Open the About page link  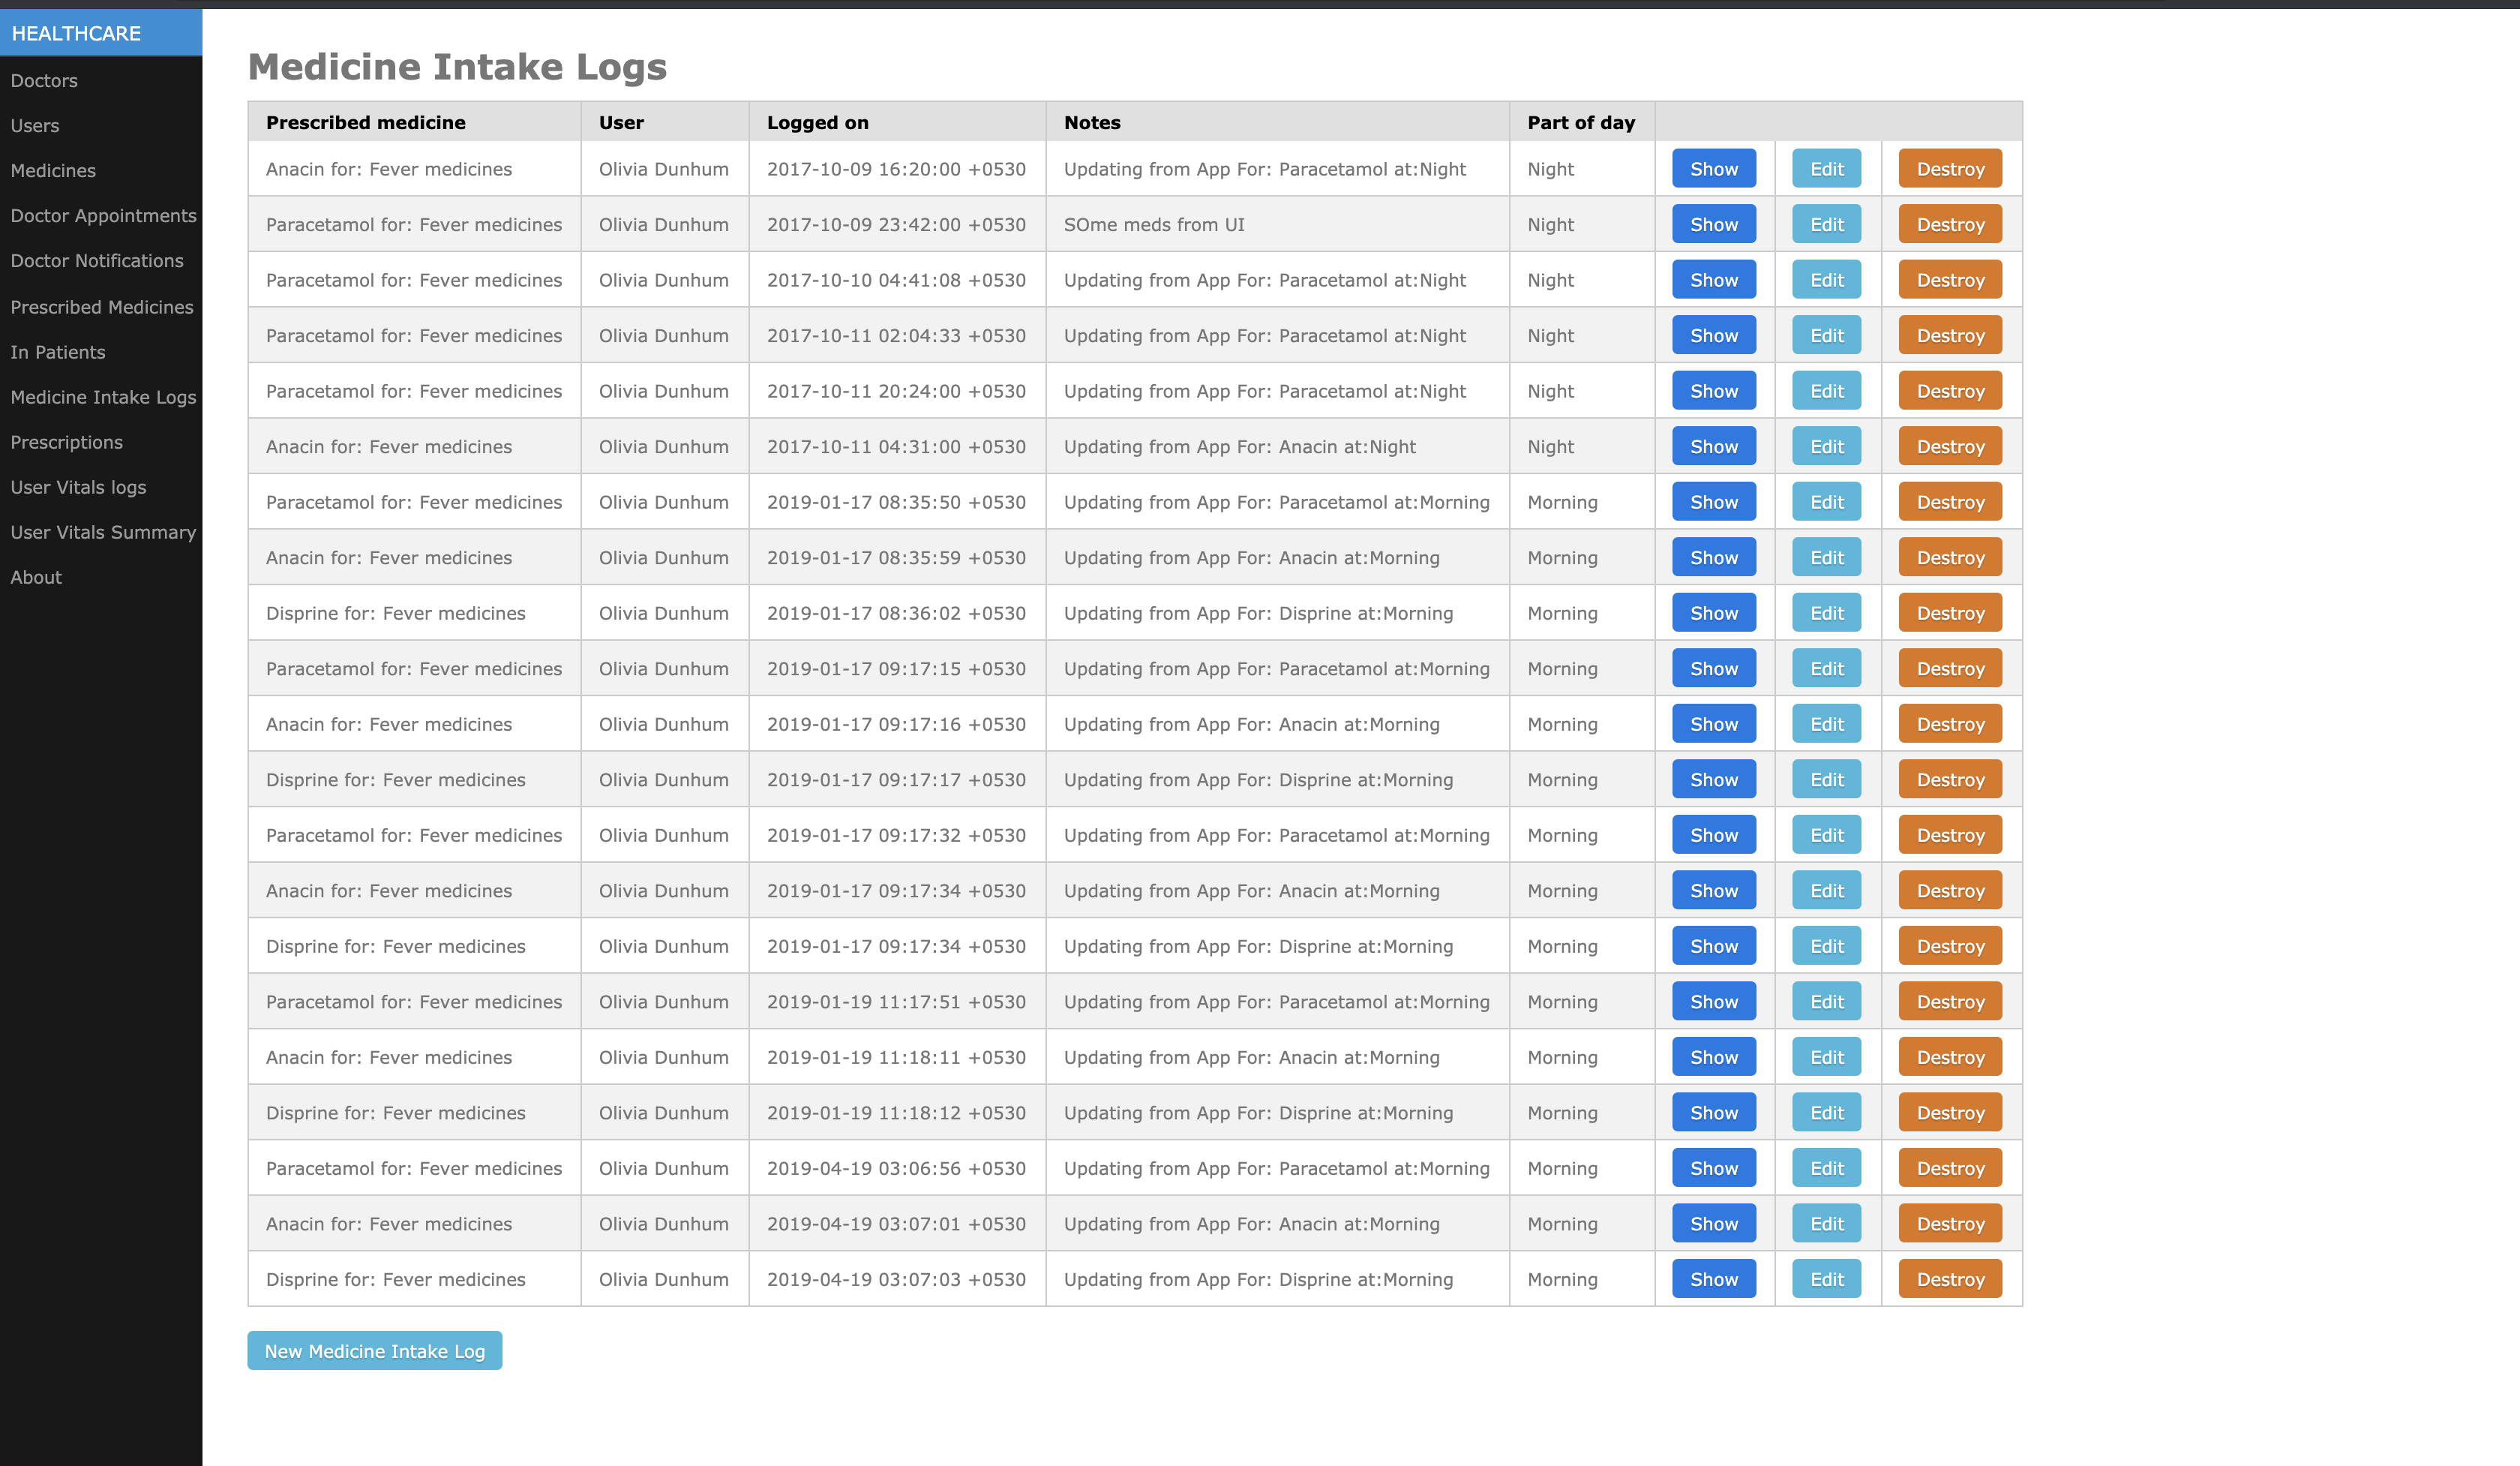[36, 577]
